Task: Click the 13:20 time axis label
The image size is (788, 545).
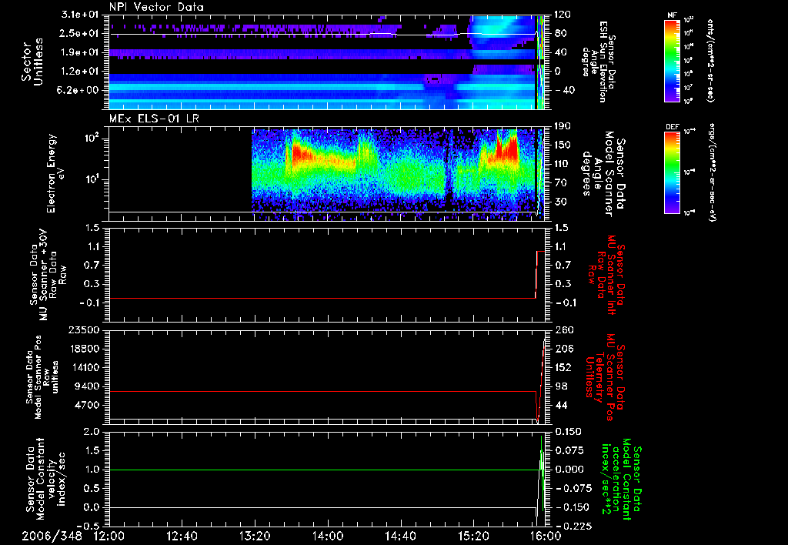Action: coord(254,534)
